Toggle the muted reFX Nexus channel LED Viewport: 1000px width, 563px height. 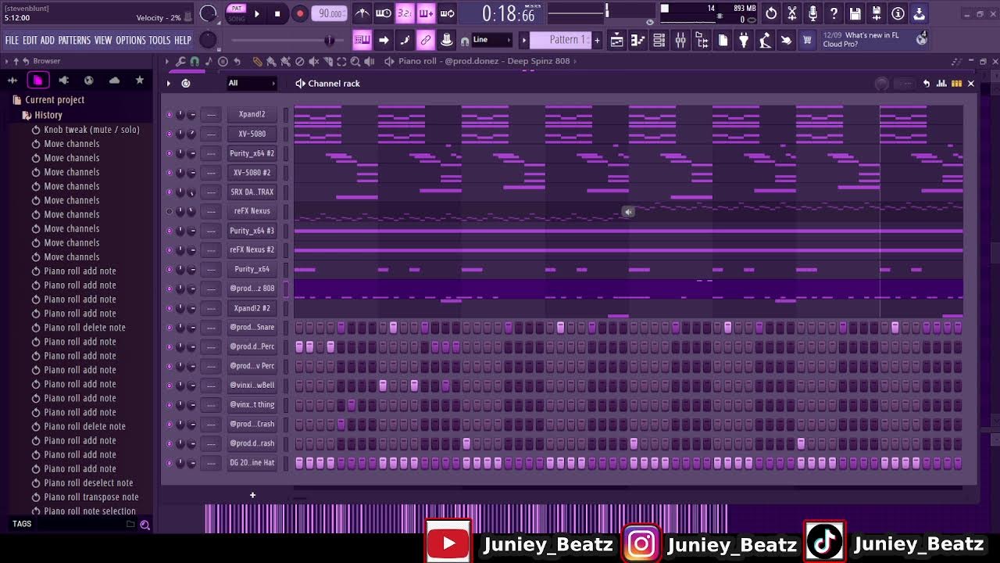(x=169, y=211)
